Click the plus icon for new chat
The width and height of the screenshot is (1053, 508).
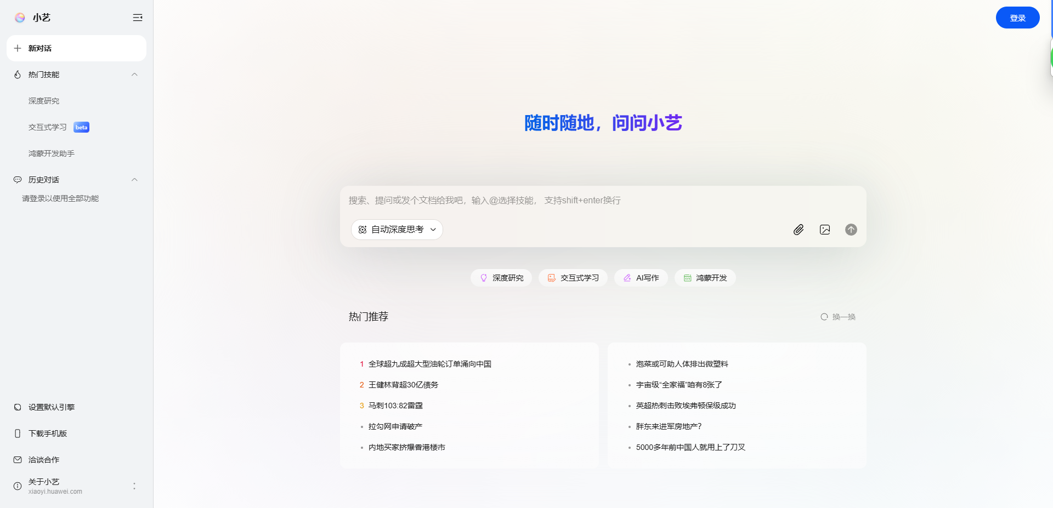(18, 48)
